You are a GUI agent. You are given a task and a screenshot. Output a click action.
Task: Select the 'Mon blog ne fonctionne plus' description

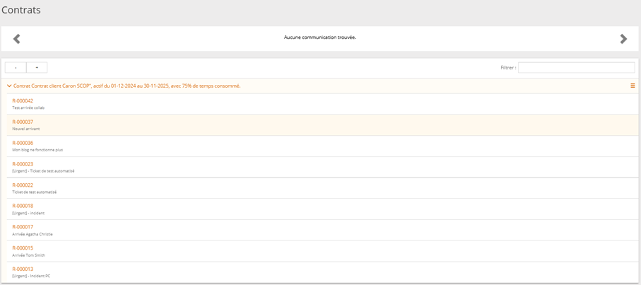click(x=37, y=150)
